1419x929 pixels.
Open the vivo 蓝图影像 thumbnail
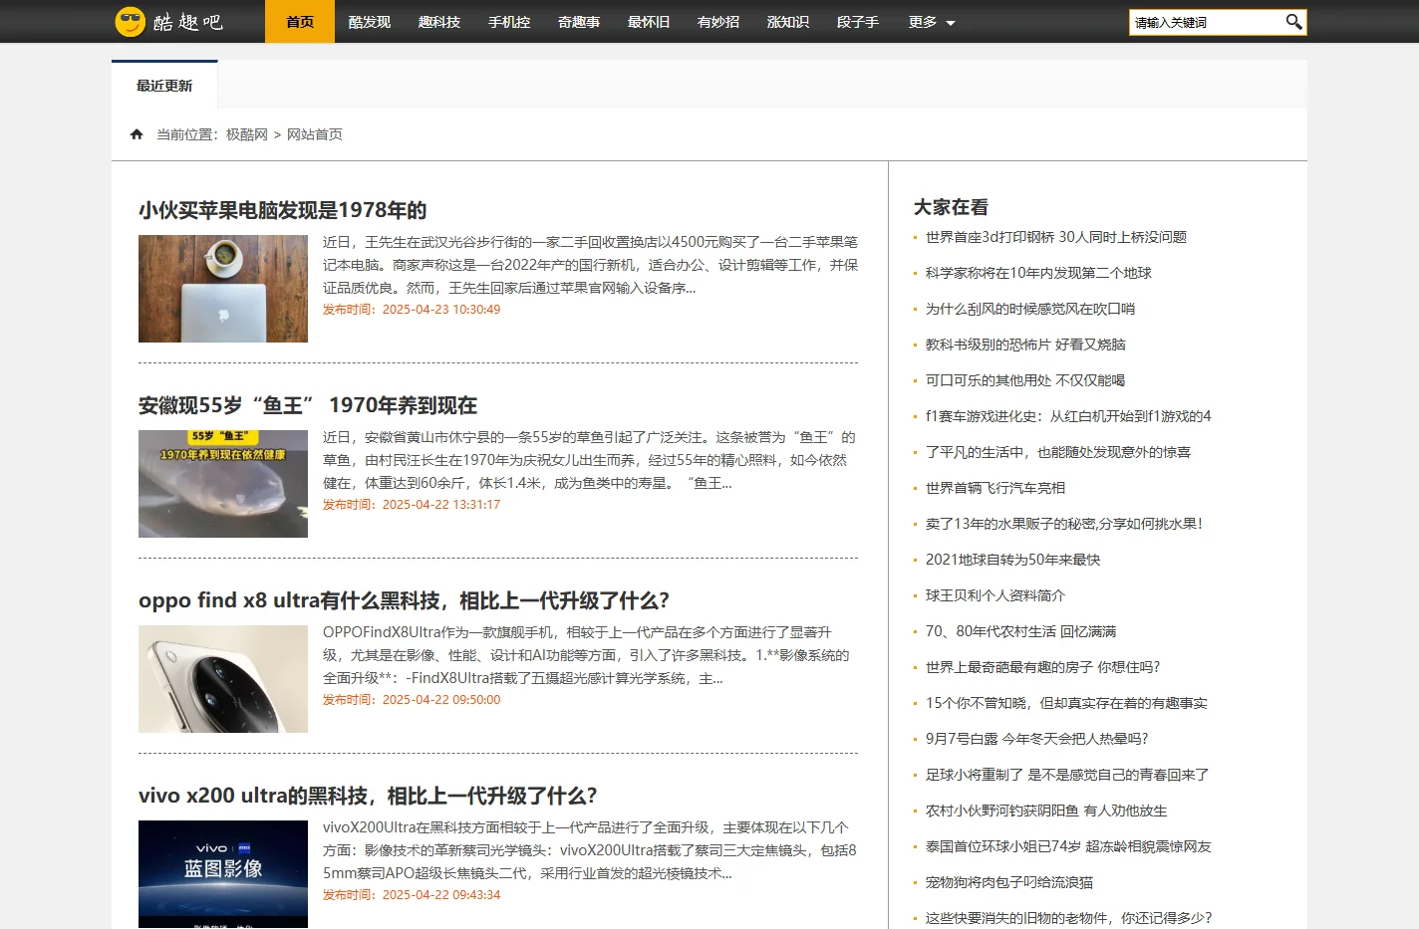click(x=223, y=874)
